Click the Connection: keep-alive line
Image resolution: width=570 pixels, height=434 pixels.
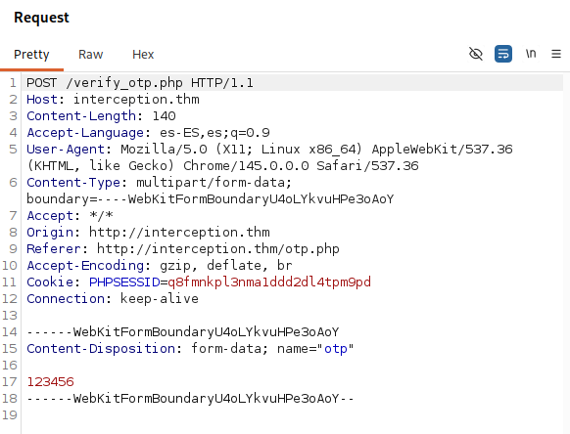(113, 299)
